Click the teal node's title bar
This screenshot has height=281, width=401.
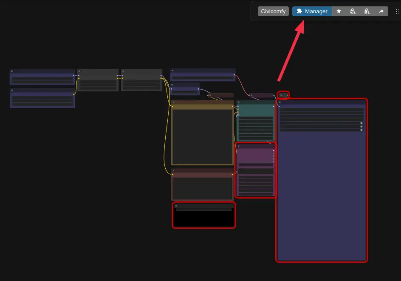click(255, 102)
